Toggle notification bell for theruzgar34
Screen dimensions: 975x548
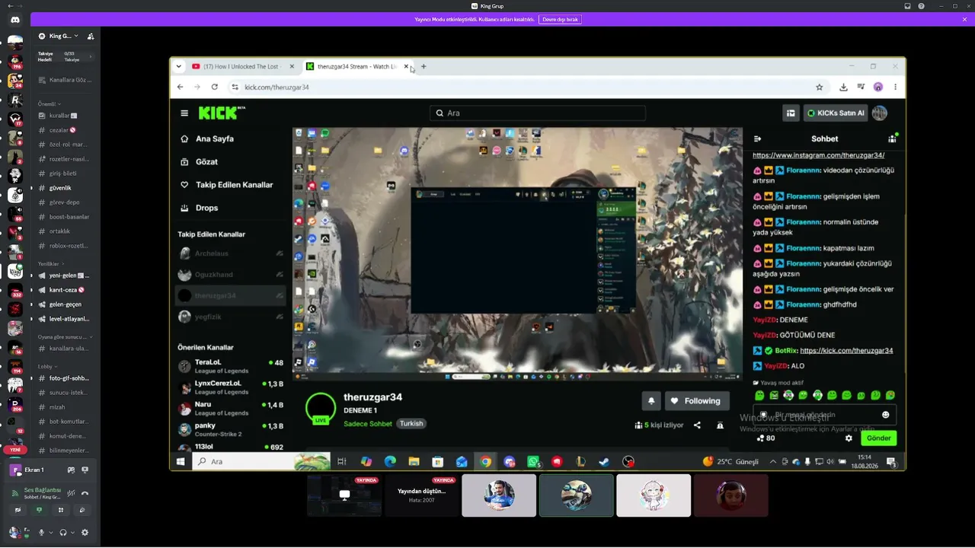[651, 401]
